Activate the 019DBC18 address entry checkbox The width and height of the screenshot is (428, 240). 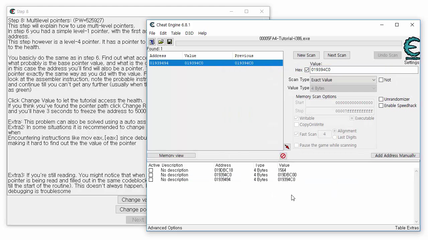[151, 170]
